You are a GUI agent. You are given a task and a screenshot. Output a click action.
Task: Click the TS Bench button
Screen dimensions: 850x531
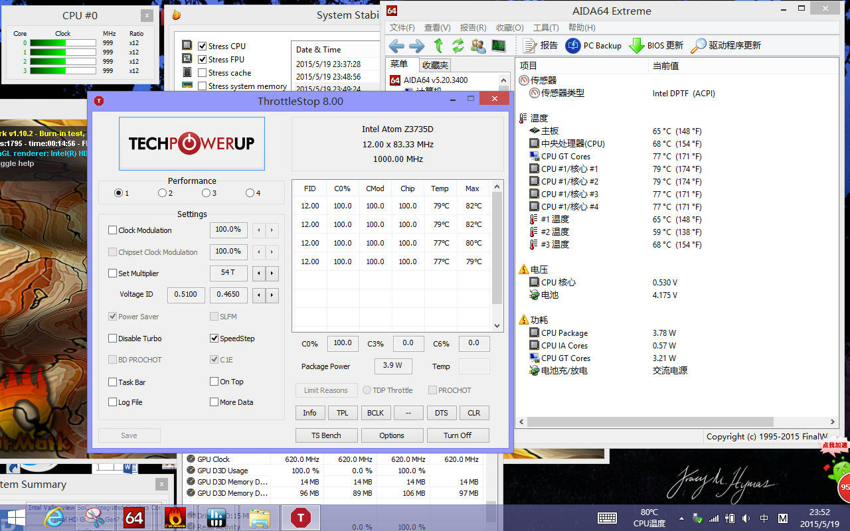(x=326, y=435)
